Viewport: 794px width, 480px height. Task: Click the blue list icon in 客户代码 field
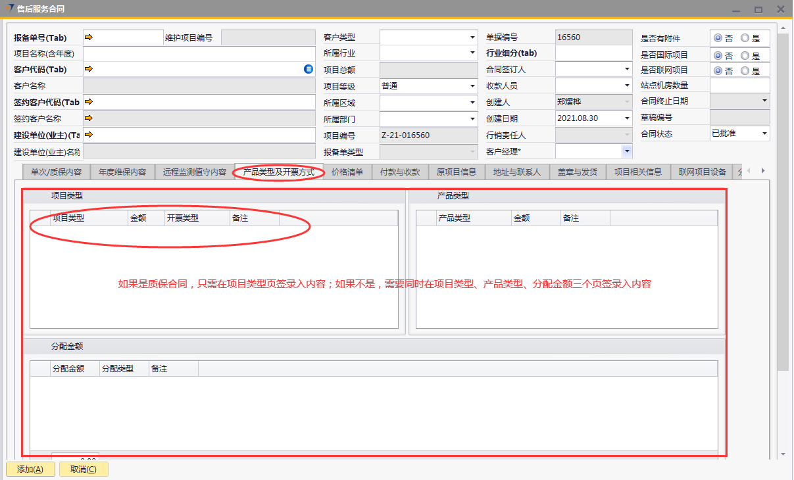[309, 69]
